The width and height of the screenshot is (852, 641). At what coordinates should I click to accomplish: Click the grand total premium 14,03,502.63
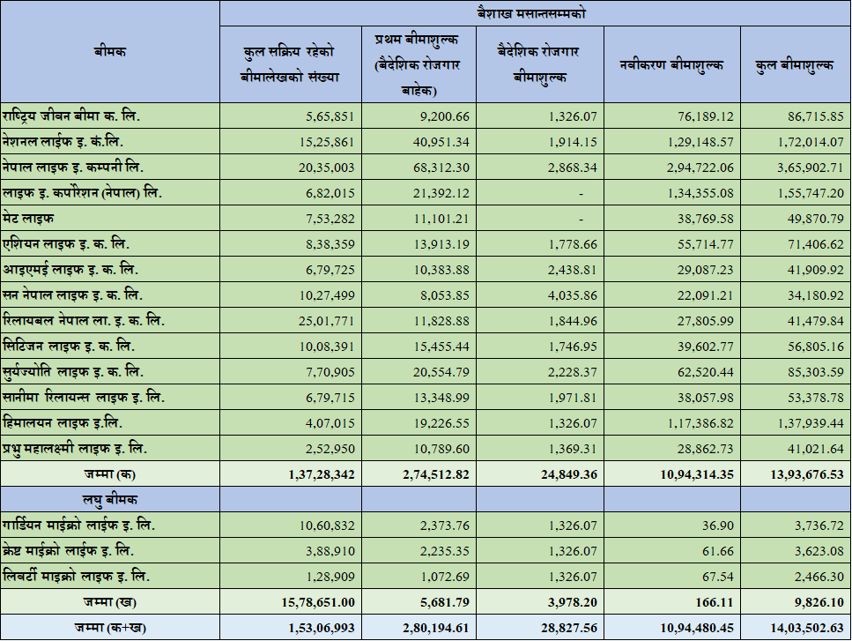[x=807, y=629]
